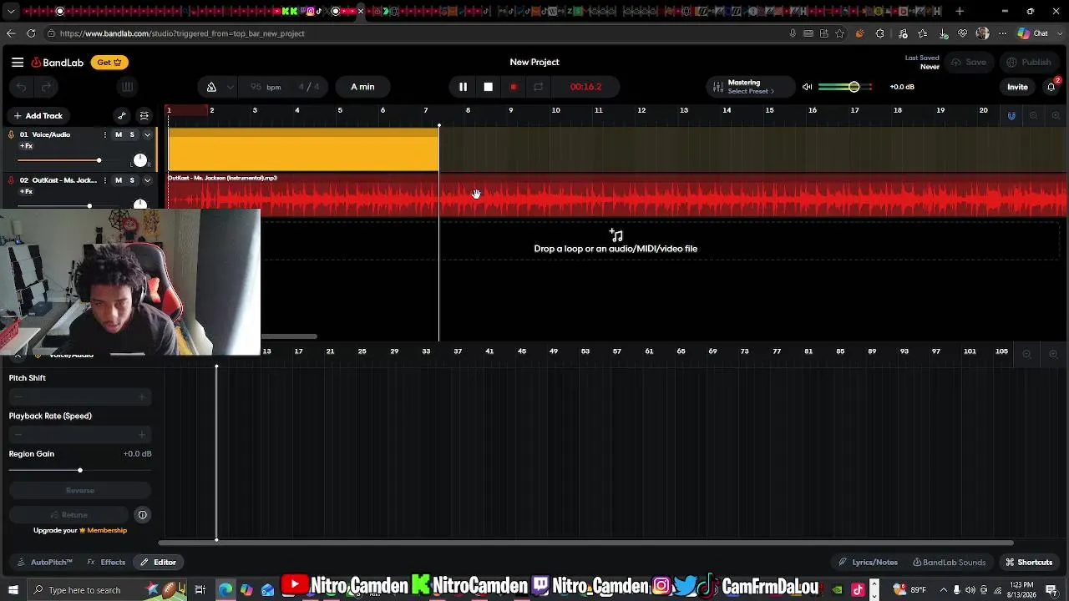Click the Invite button

pos(1017,87)
